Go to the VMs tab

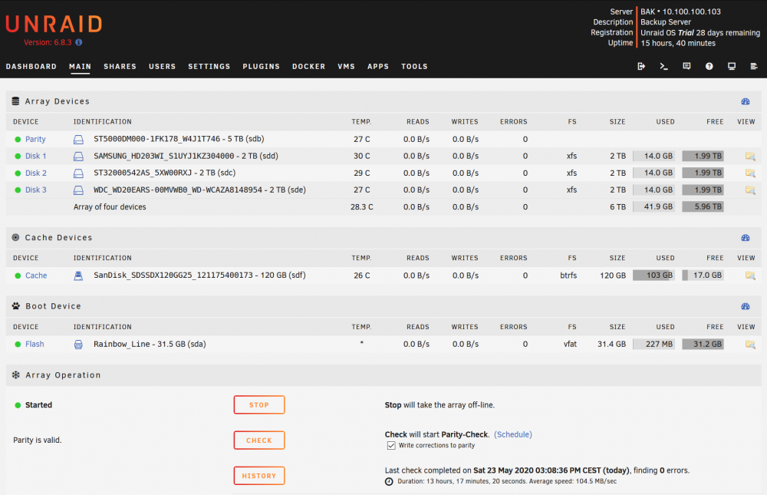coord(347,67)
